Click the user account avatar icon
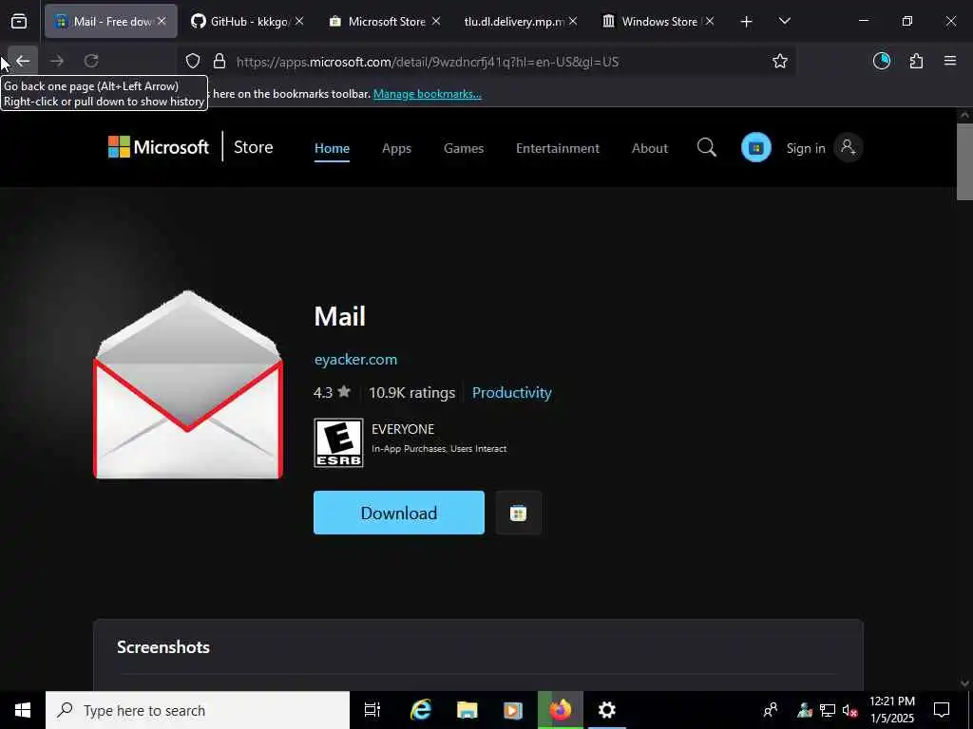 tap(848, 147)
